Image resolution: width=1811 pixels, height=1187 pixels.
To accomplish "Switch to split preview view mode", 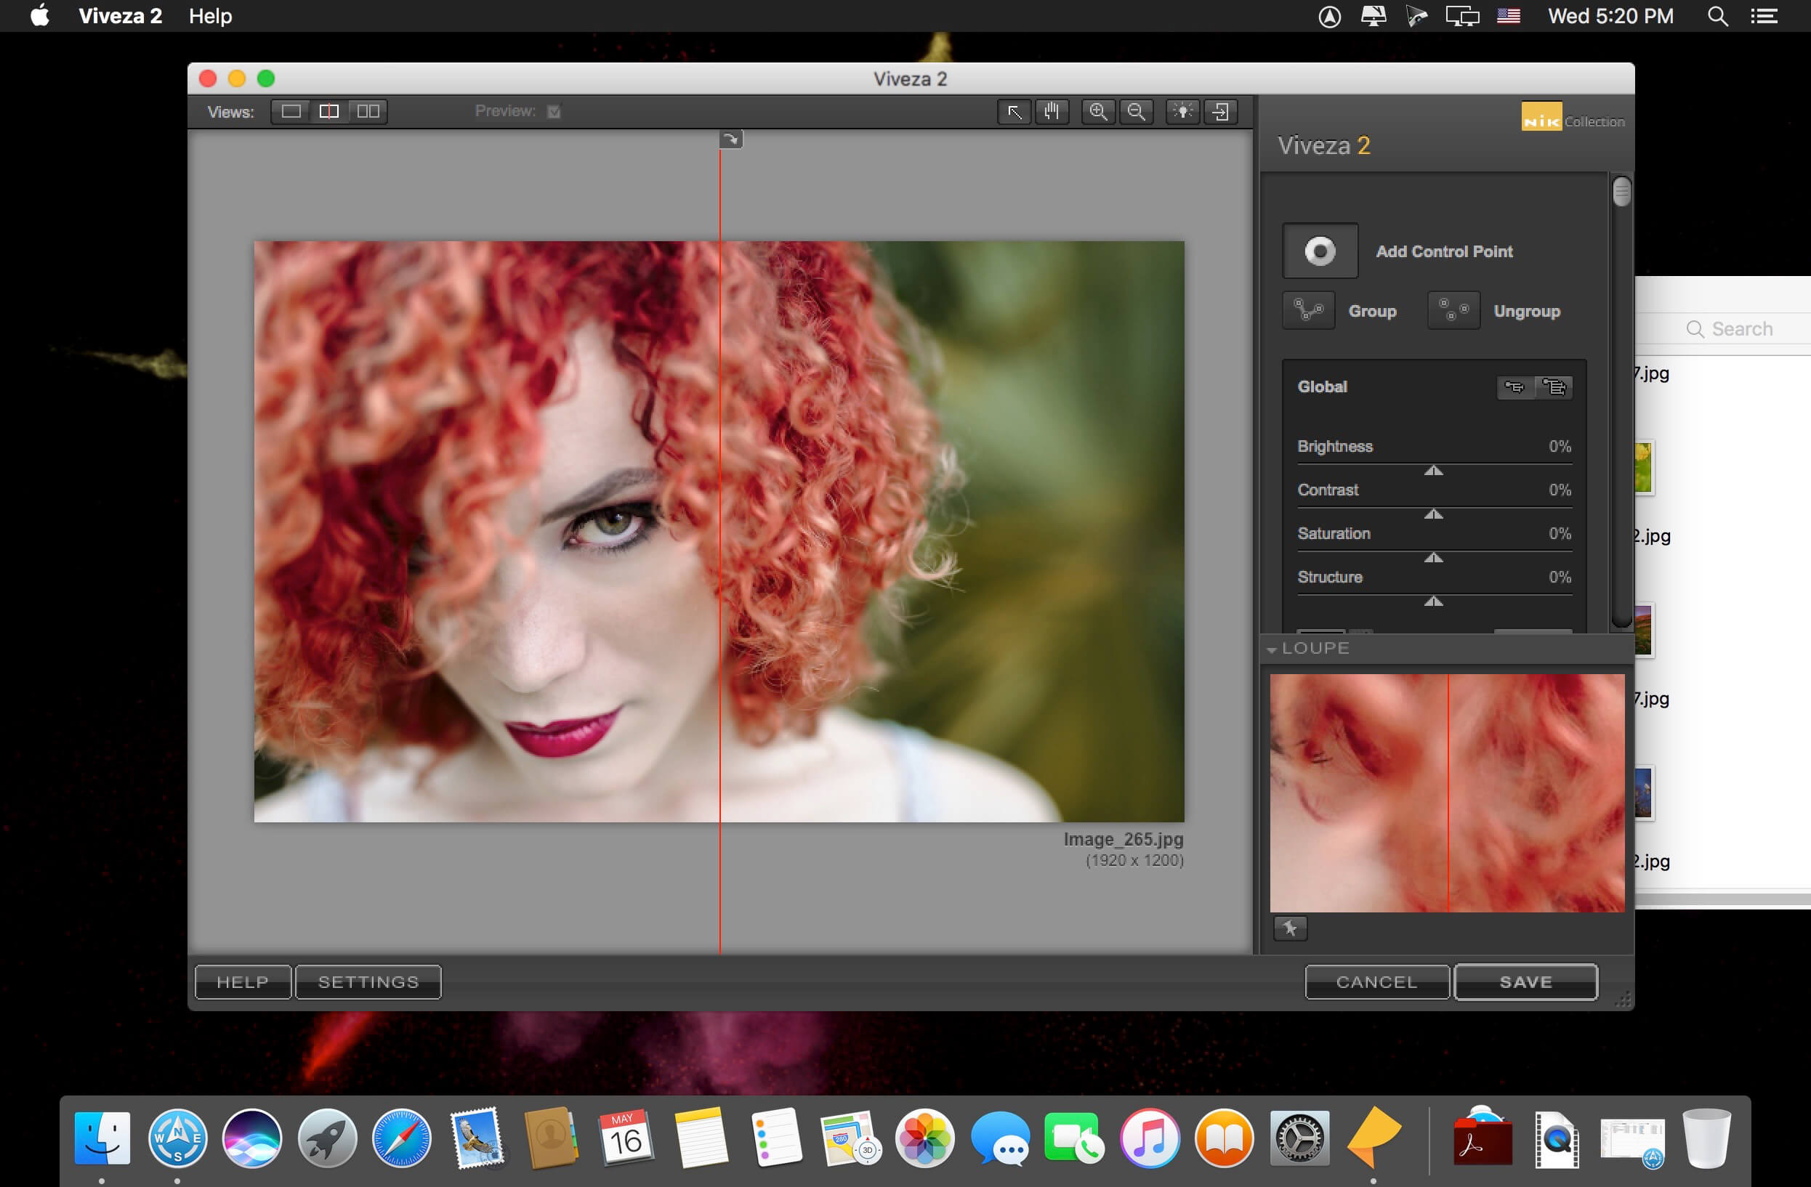I will (x=327, y=110).
